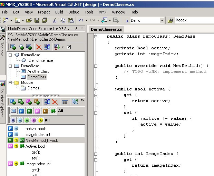Pin the Code Explorer panel

[x=76, y=28]
